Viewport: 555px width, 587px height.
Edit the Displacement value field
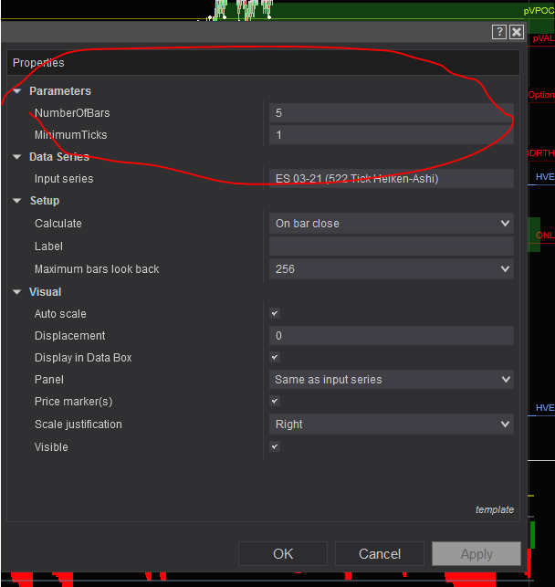click(391, 335)
